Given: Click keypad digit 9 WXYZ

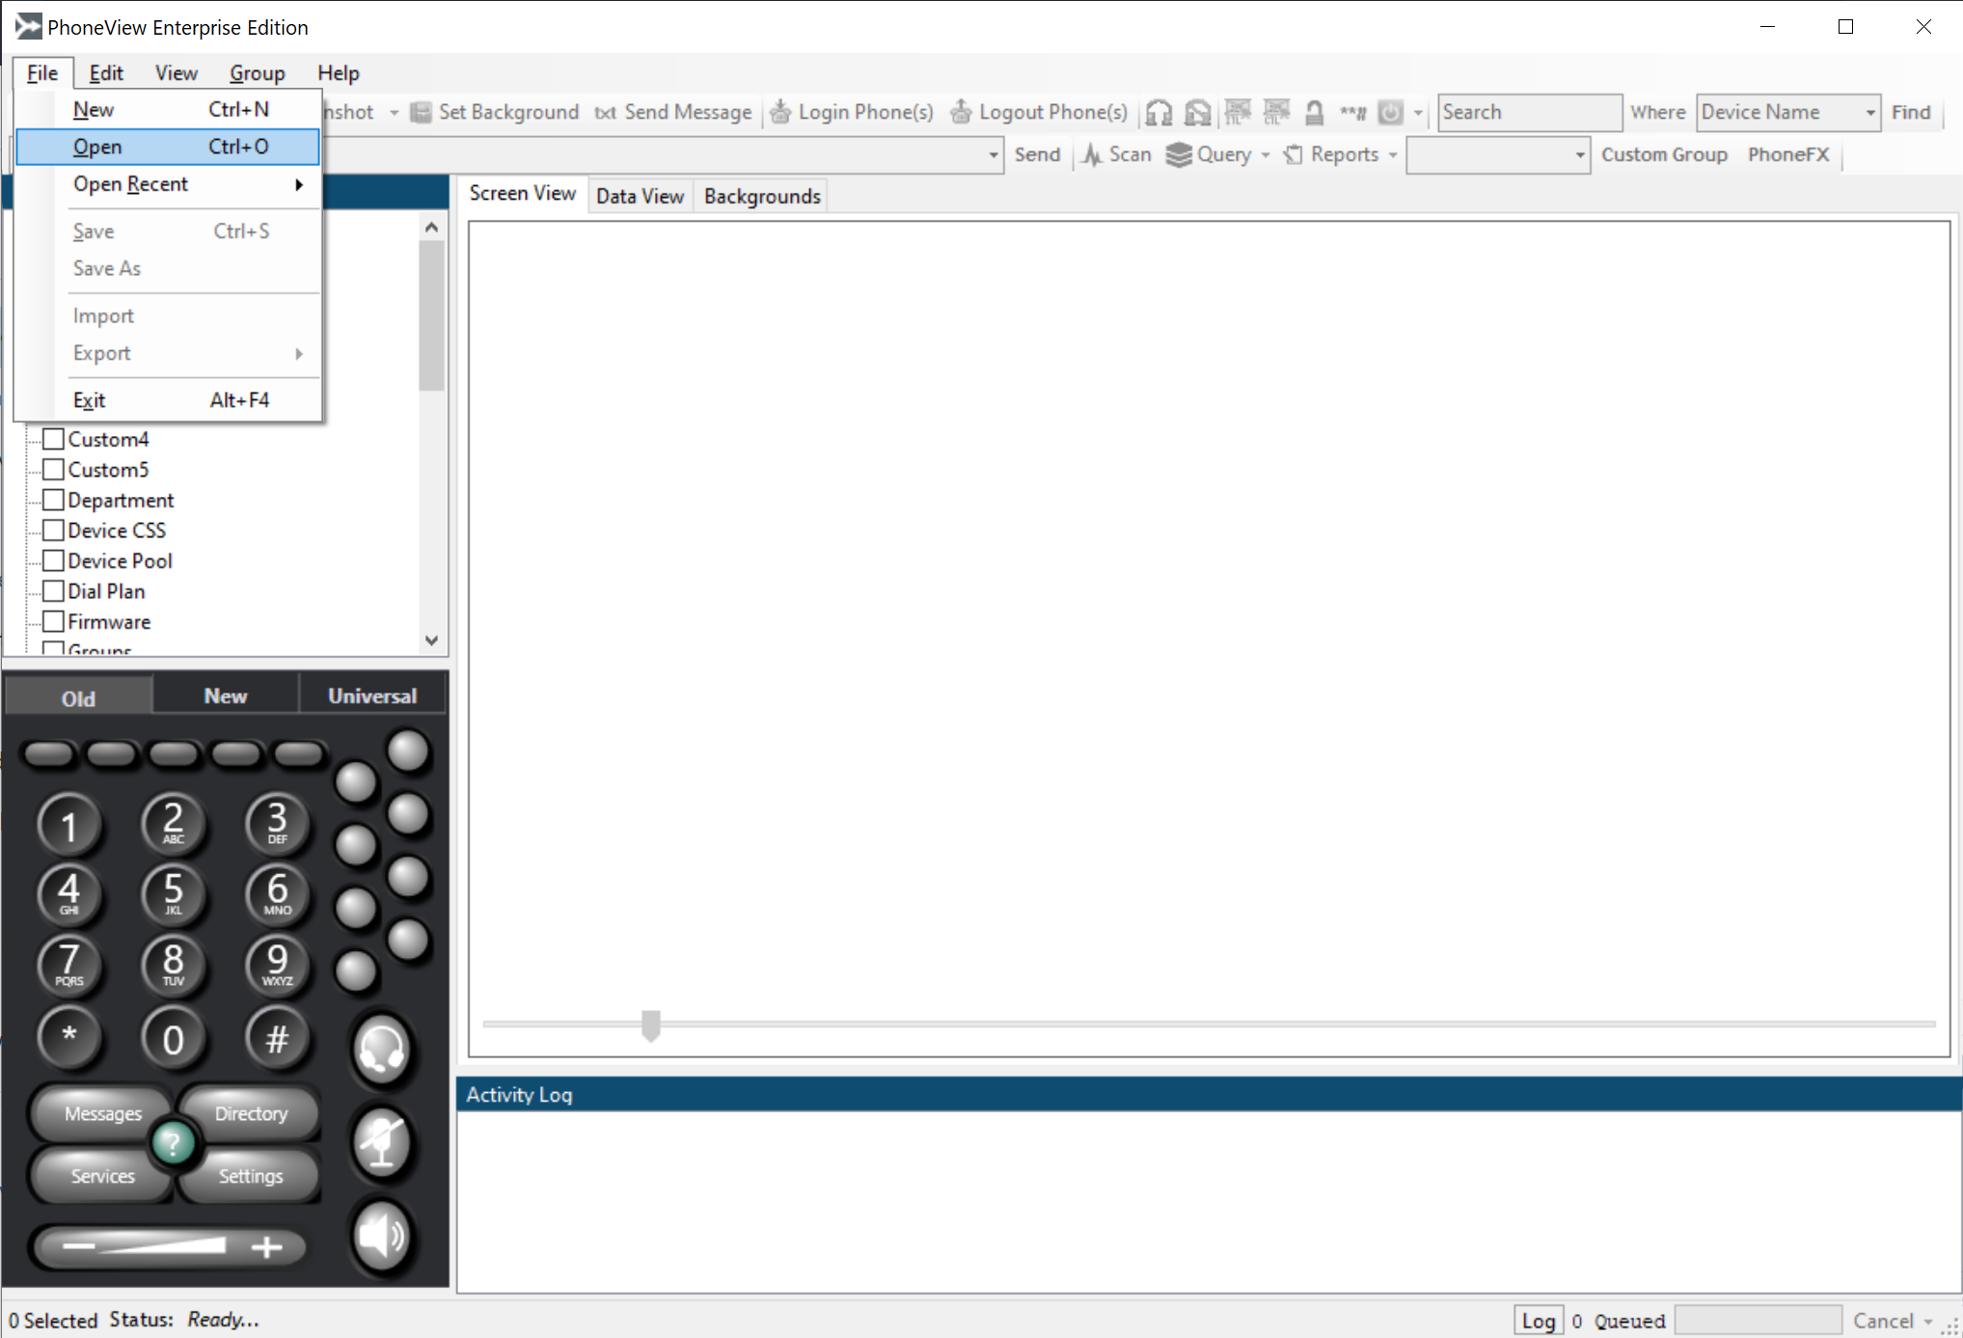Looking at the screenshot, I should coord(277,964).
